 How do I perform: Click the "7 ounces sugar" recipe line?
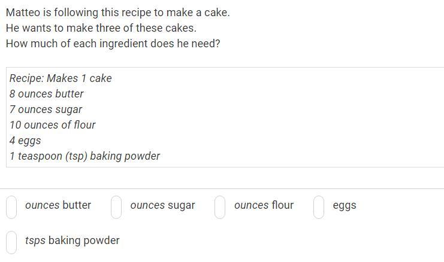(x=46, y=109)
